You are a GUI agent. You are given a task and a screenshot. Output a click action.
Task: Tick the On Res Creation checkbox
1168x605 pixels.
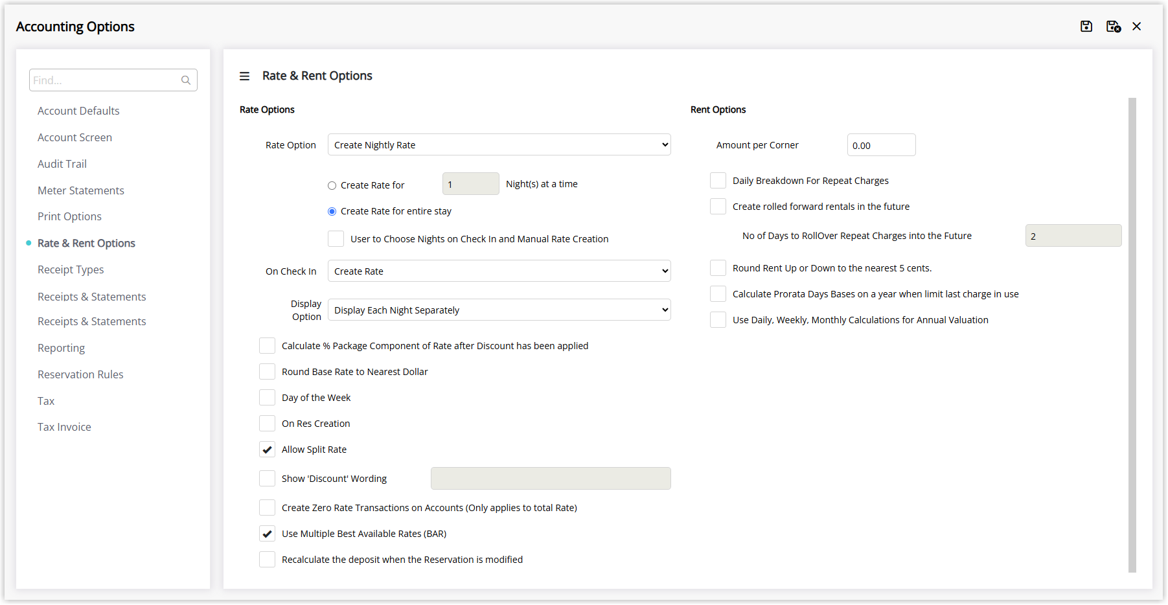click(267, 424)
